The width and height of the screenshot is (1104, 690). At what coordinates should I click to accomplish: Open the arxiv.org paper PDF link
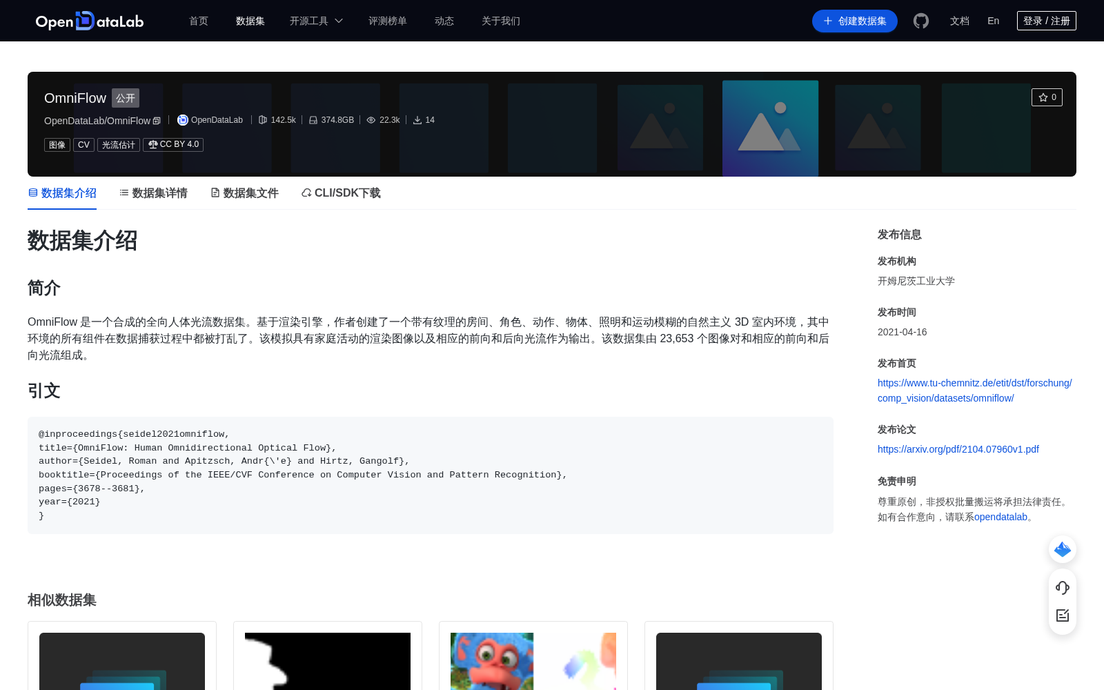pos(958,449)
